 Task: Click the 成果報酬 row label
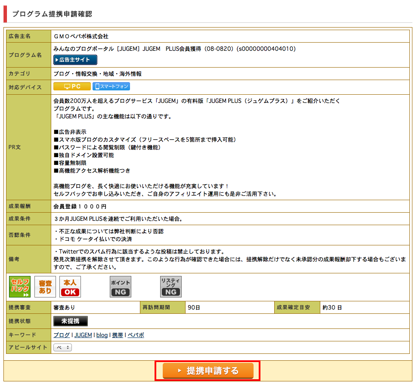click(19, 206)
